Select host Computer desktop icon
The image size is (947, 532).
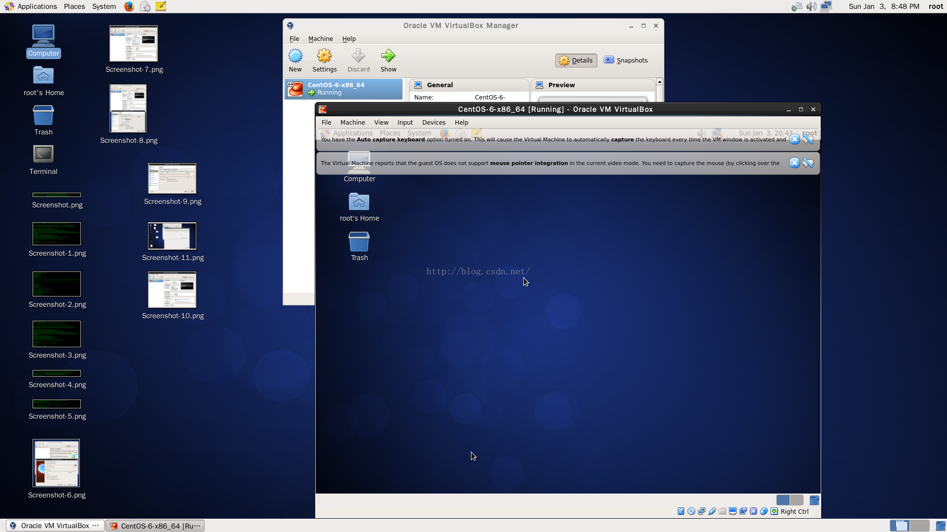click(x=43, y=41)
